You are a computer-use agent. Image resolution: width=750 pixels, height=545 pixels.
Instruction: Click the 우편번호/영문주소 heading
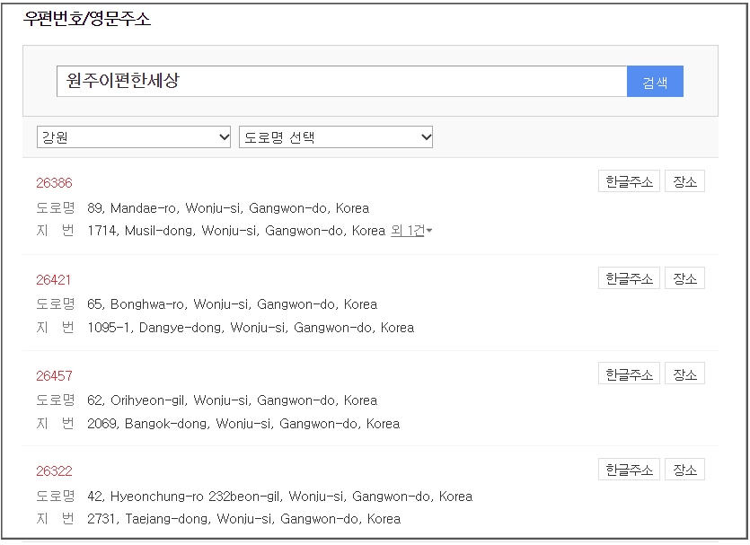[x=87, y=19]
